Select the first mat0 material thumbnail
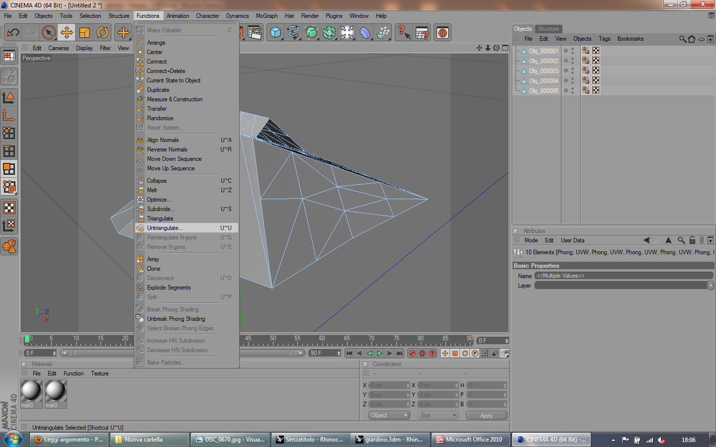This screenshot has height=447, width=716. 31,393
